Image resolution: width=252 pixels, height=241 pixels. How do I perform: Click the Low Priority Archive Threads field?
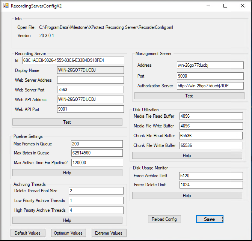click(x=96, y=201)
